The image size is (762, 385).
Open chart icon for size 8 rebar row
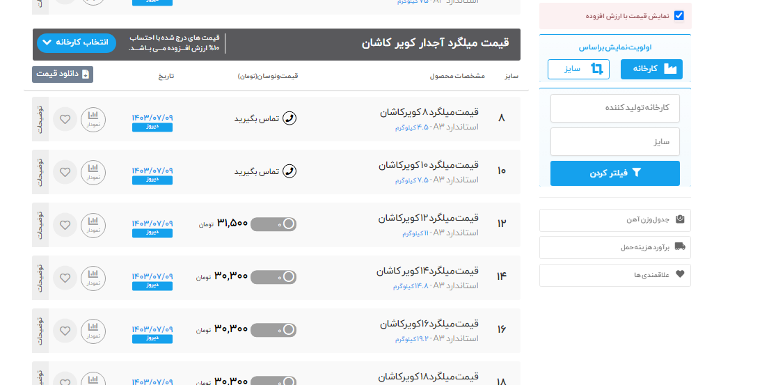click(93, 119)
